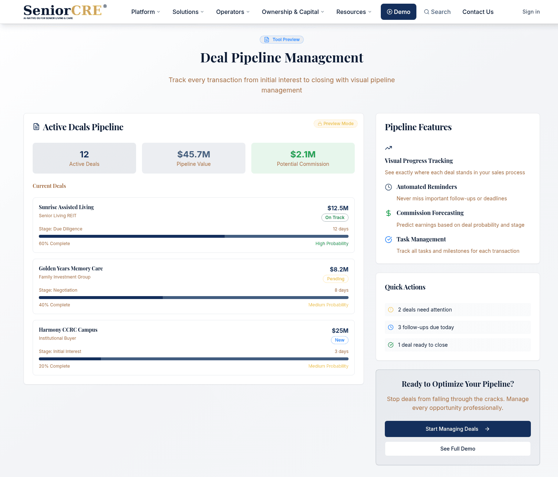Click the Pending status badge
The width and height of the screenshot is (558, 477).
click(336, 279)
